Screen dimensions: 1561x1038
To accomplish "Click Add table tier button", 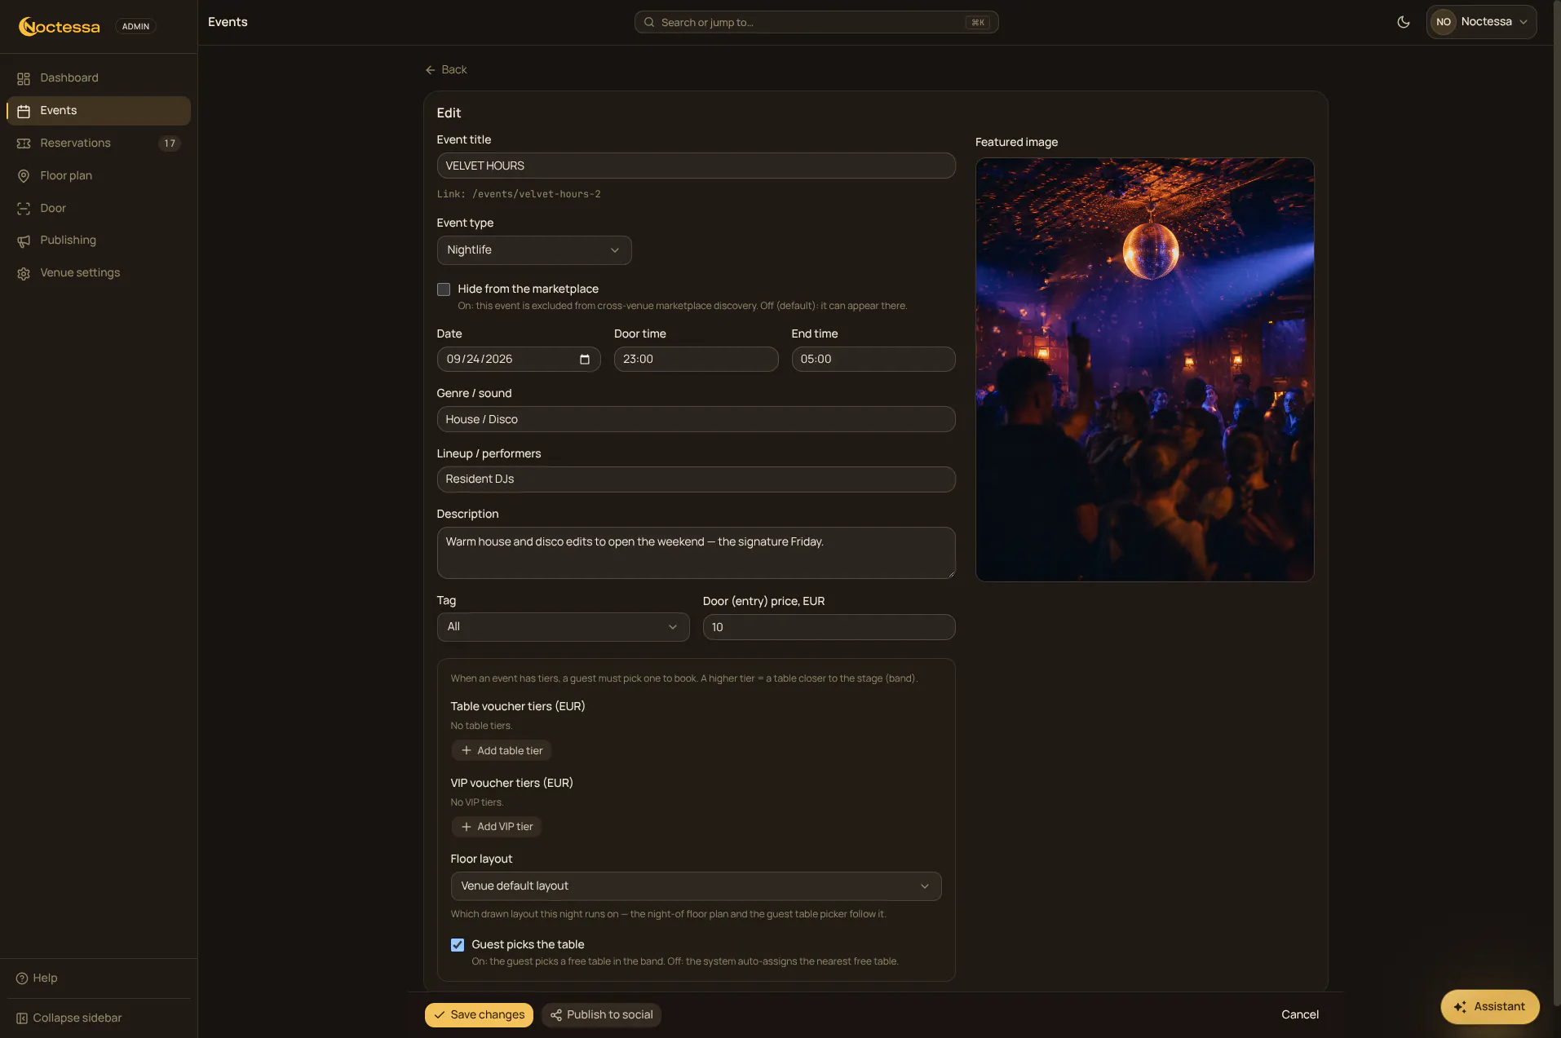I will pyautogui.click(x=502, y=750).
